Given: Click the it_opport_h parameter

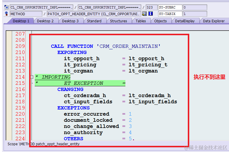Looking at the screenshot, I should click(x=82, y=58).
